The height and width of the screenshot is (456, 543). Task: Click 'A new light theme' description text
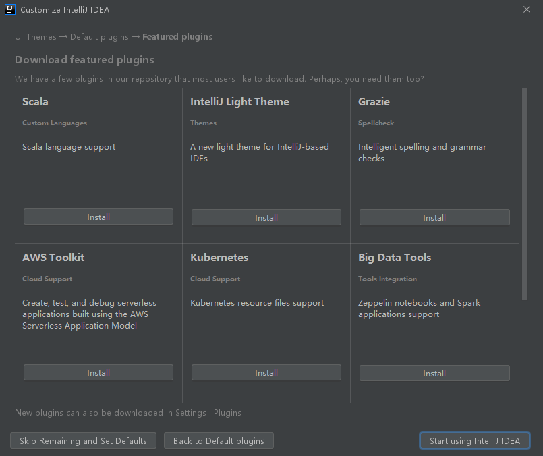coord(260,152)
